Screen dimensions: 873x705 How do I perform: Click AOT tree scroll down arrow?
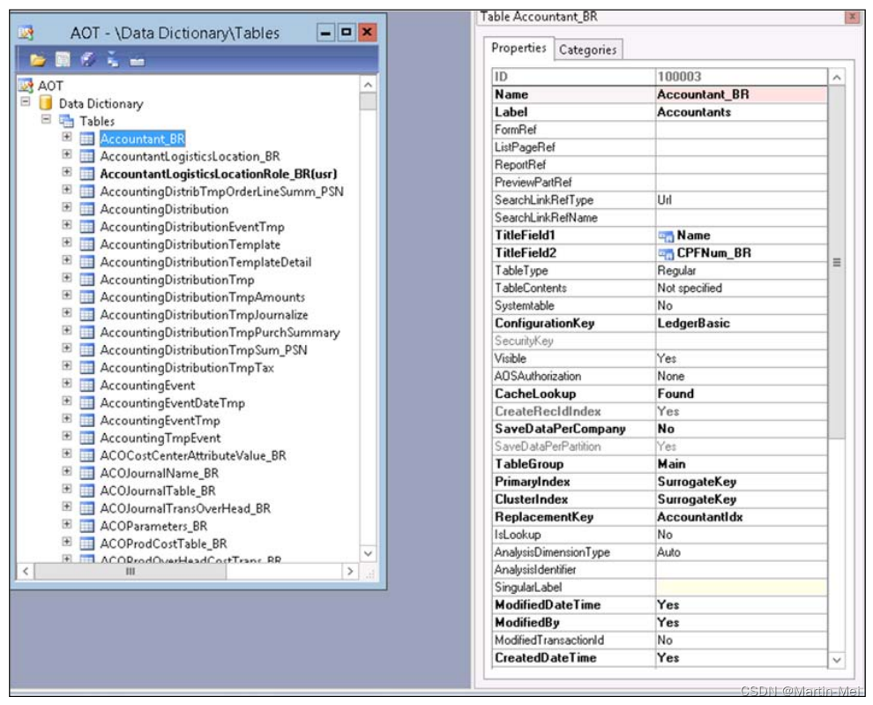pyautogui.click(x=368, y=553)
